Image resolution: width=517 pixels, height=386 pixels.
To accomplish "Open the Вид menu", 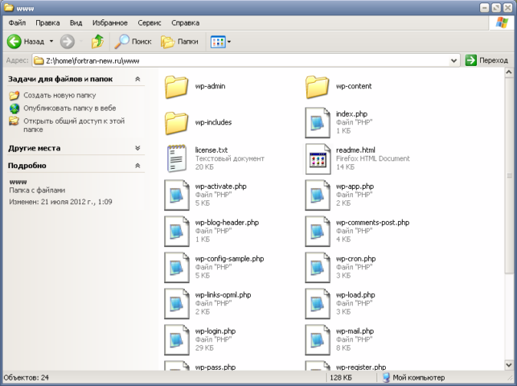I will [76, 23].
